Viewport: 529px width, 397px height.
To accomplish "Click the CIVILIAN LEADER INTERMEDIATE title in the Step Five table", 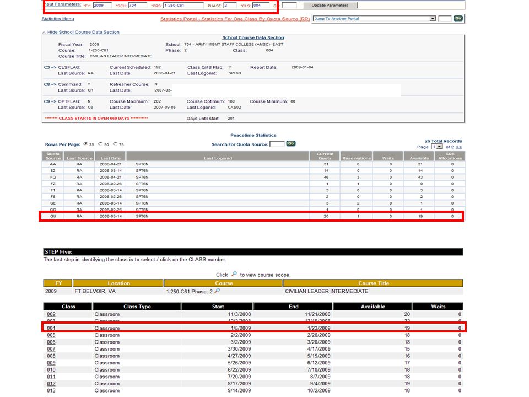I will tap(326, 291).
